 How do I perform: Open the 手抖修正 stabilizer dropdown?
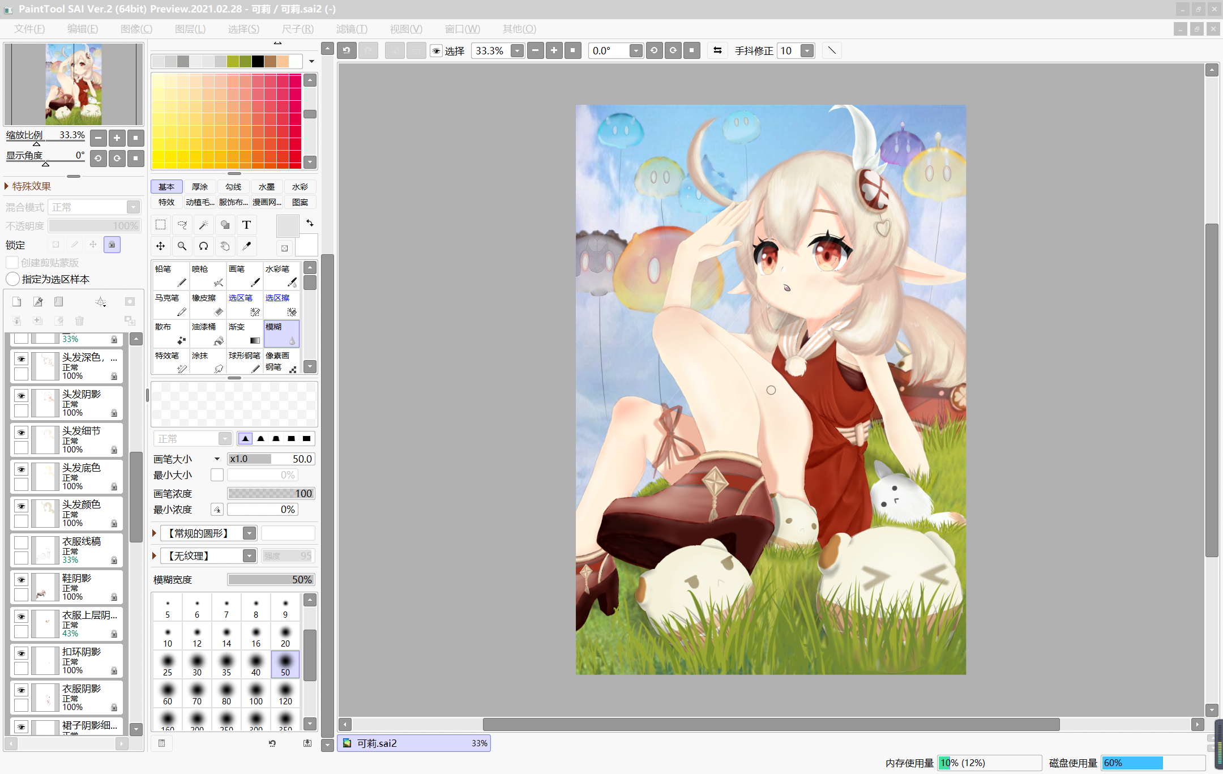(x=807, y=51)
